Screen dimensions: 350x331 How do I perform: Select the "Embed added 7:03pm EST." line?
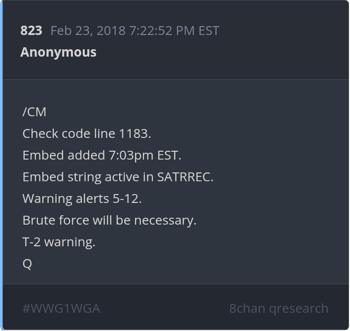(x=102, y=155)
